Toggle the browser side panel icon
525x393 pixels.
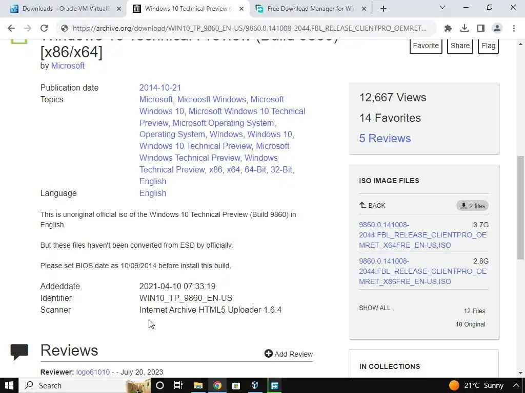click(x=481, y=29)
